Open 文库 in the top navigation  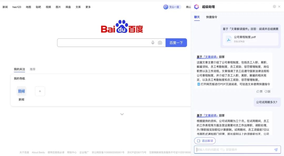tap(78, 7)
